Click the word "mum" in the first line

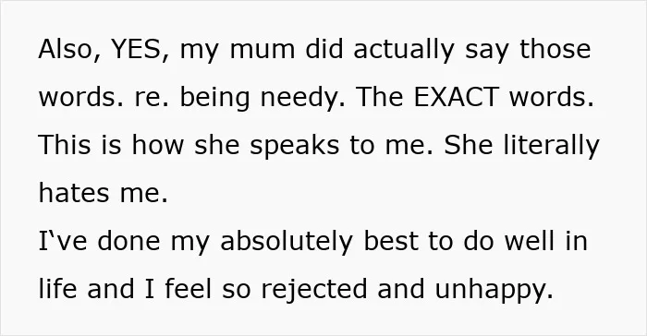262,50
